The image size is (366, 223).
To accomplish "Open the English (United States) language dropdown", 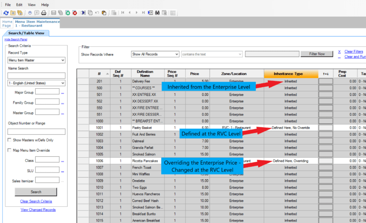I will click(x=36, y=83).
